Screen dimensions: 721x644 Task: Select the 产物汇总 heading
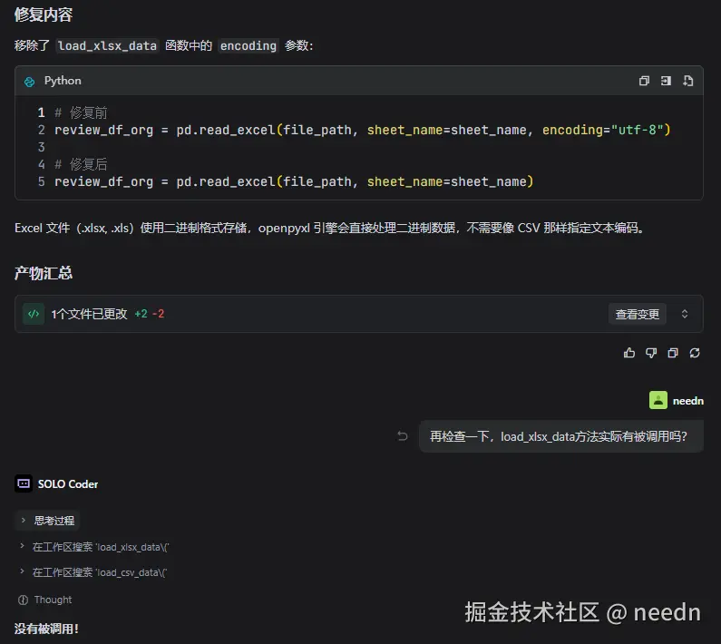44,273
